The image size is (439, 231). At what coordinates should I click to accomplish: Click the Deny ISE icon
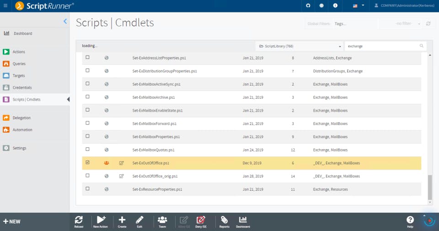coord(201,220)
